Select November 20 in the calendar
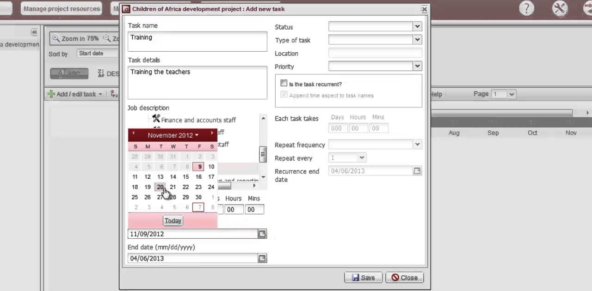Image resolution: width=592 pixels, height=291 pixels. 160,187
